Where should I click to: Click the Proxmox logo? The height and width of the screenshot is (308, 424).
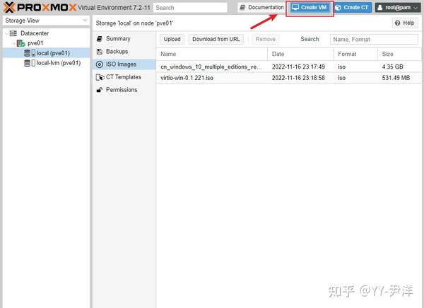(x=40, y=7)
